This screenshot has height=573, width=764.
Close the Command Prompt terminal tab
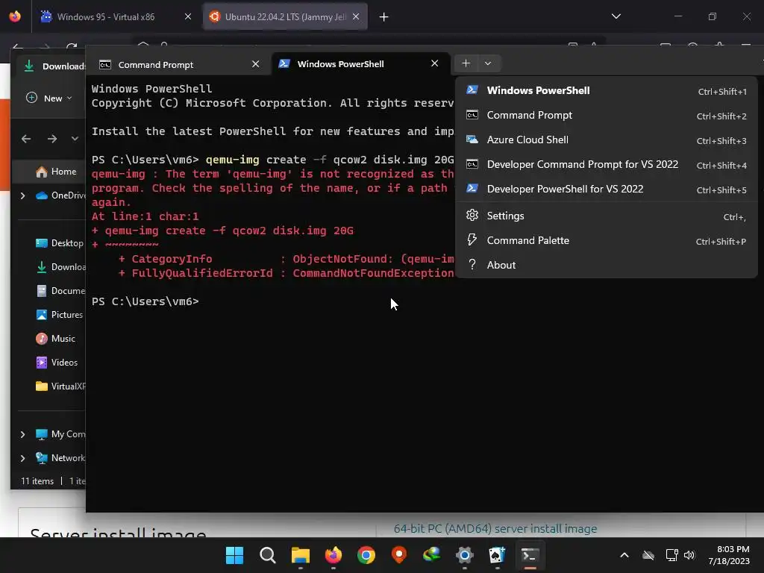coord(255,64)
